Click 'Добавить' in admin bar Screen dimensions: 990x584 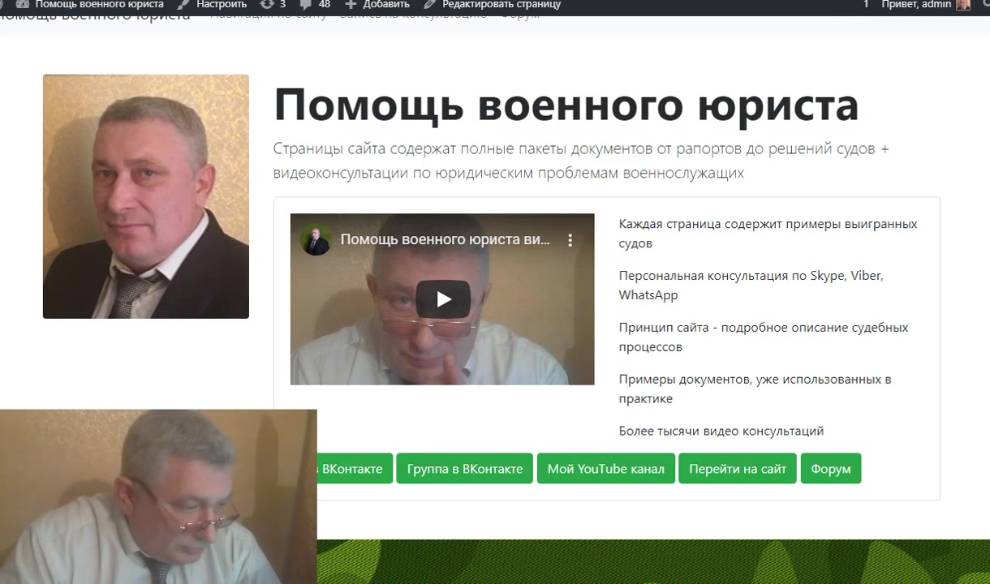377,5
